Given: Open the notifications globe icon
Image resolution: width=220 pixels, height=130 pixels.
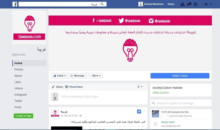Looking at the screenshot, I should 196,4.
